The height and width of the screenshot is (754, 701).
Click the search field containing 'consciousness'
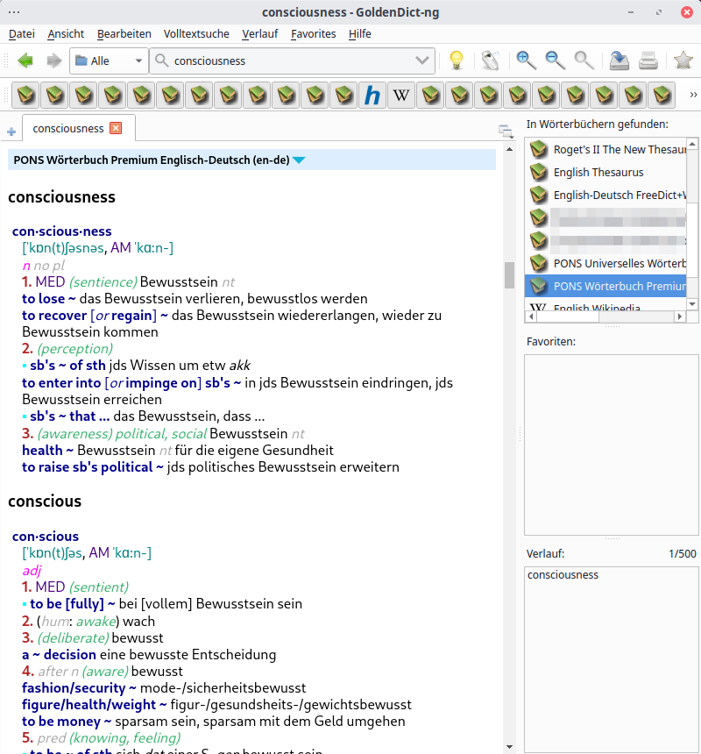(291, 61)
